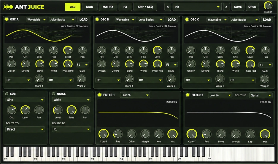The width and height of the screenshot is (278, 164).
Task: Open Serial filter routing dropdown
Action: [260, 95]
